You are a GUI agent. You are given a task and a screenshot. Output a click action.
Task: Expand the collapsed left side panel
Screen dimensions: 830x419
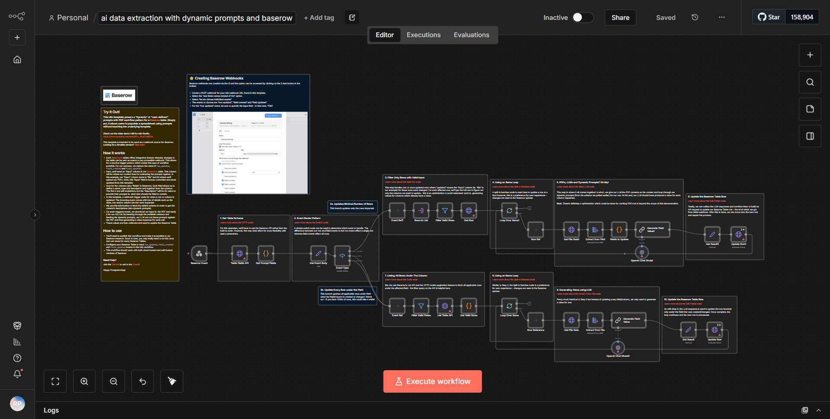coord(35,215)
